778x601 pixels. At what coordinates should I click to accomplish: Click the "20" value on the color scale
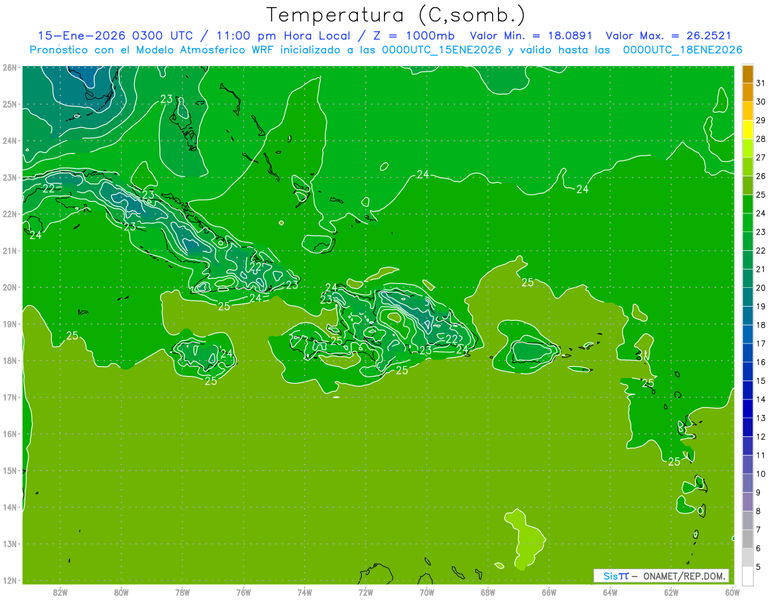pyautogui.click(x=760, y=288)
